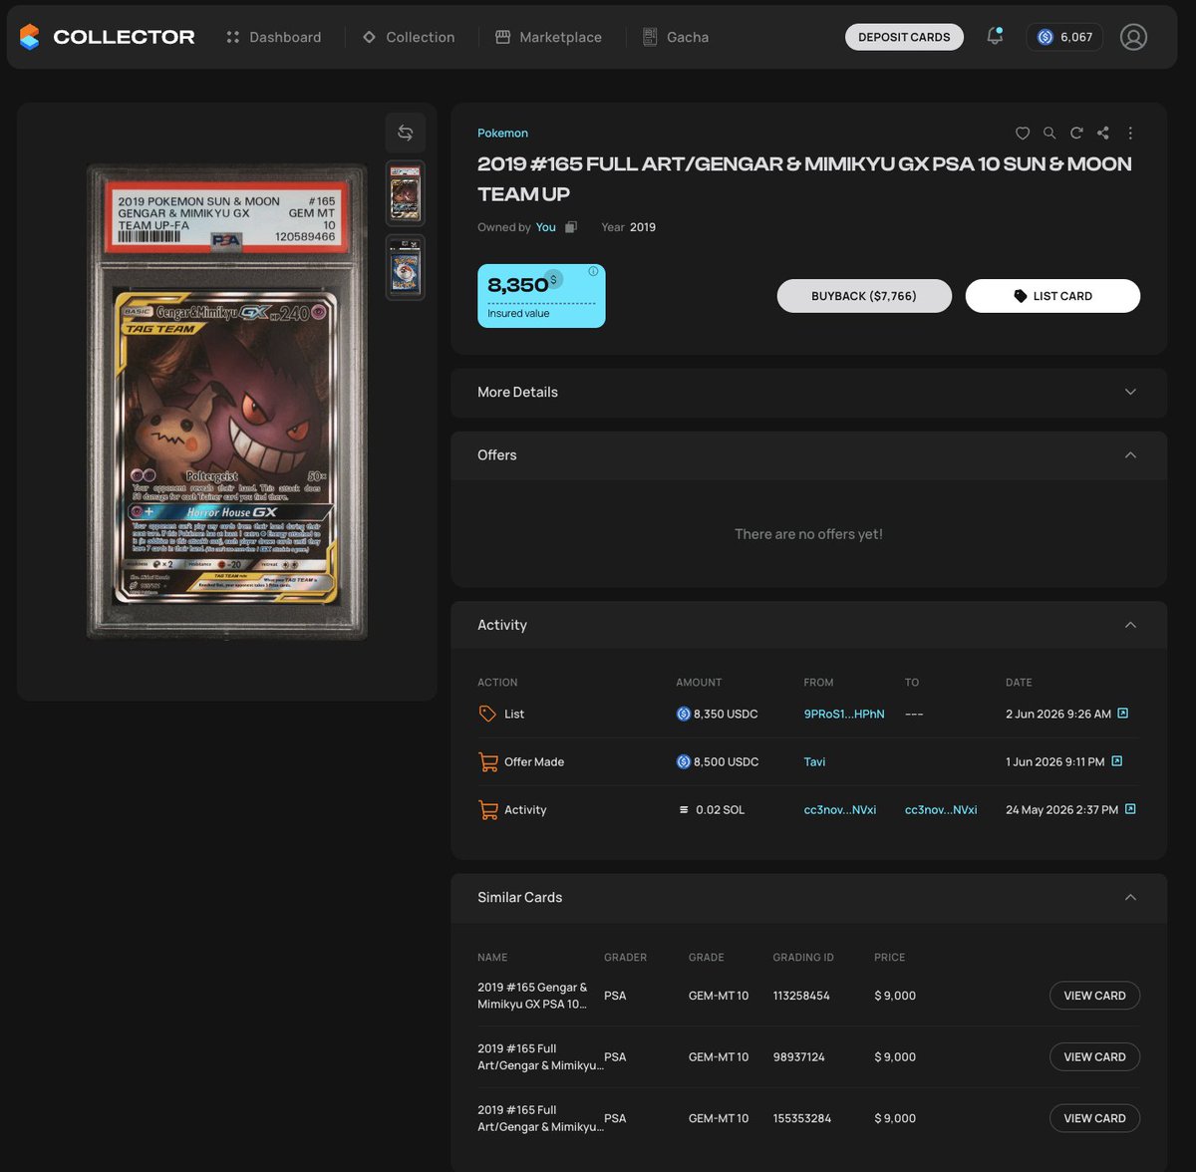Go to the Dashboard tab
This screenshot has width=1196, height=1172.
(274, 37)
